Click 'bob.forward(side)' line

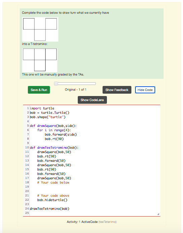(61, 135)
